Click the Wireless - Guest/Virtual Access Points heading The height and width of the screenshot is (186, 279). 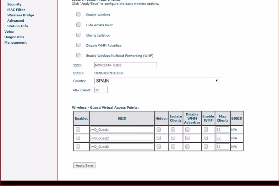(105, 108)
